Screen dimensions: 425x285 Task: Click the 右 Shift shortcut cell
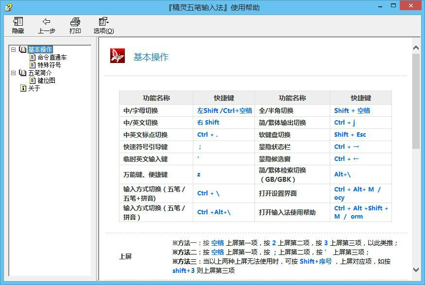(224, 123)
